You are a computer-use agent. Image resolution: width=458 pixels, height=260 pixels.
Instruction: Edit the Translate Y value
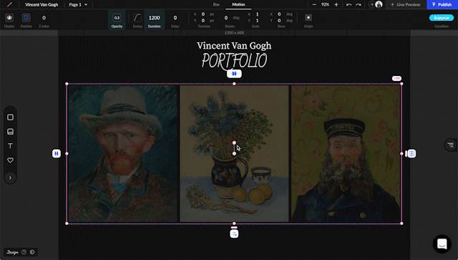click(203, 21)
